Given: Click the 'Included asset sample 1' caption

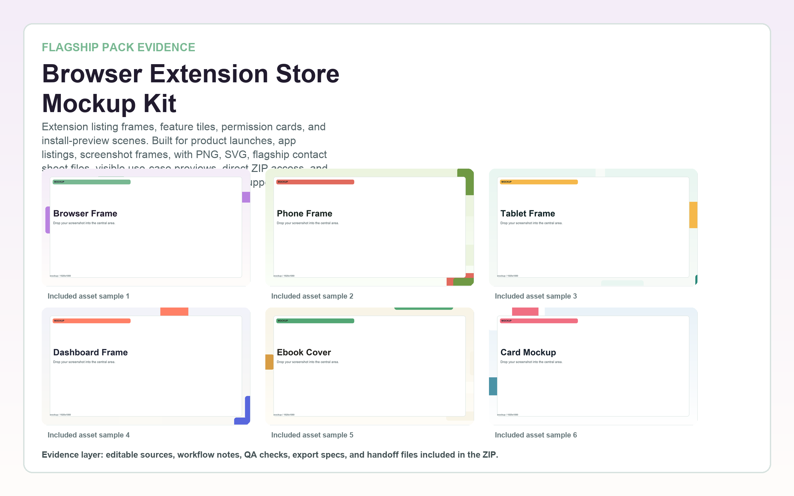Looking at the screenshot, I should tap(88, 296).
